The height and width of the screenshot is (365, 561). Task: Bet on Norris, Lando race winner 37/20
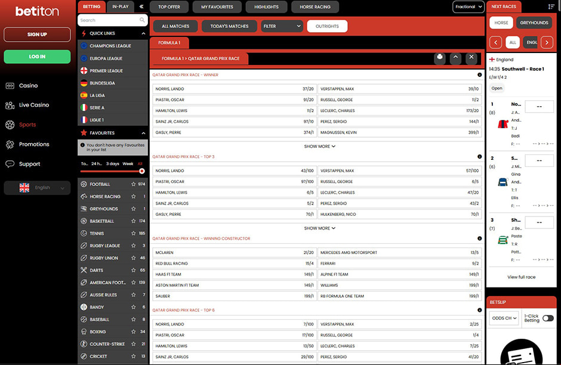[x=235, y=89]
